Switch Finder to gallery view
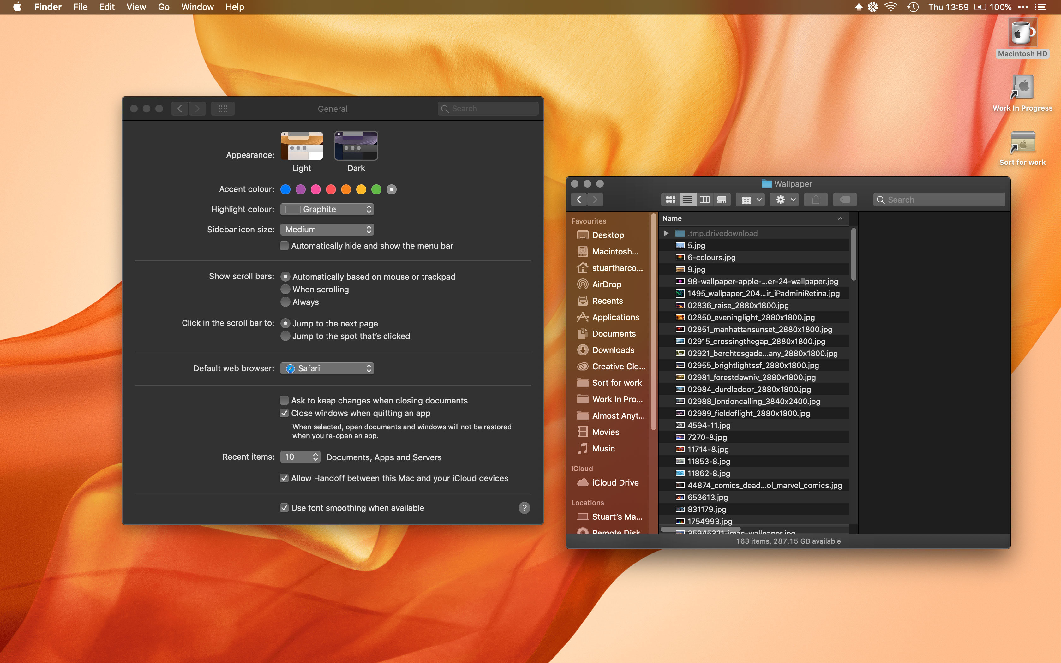The height and width of the screenshot is (663, 1061). coord(722,200)
